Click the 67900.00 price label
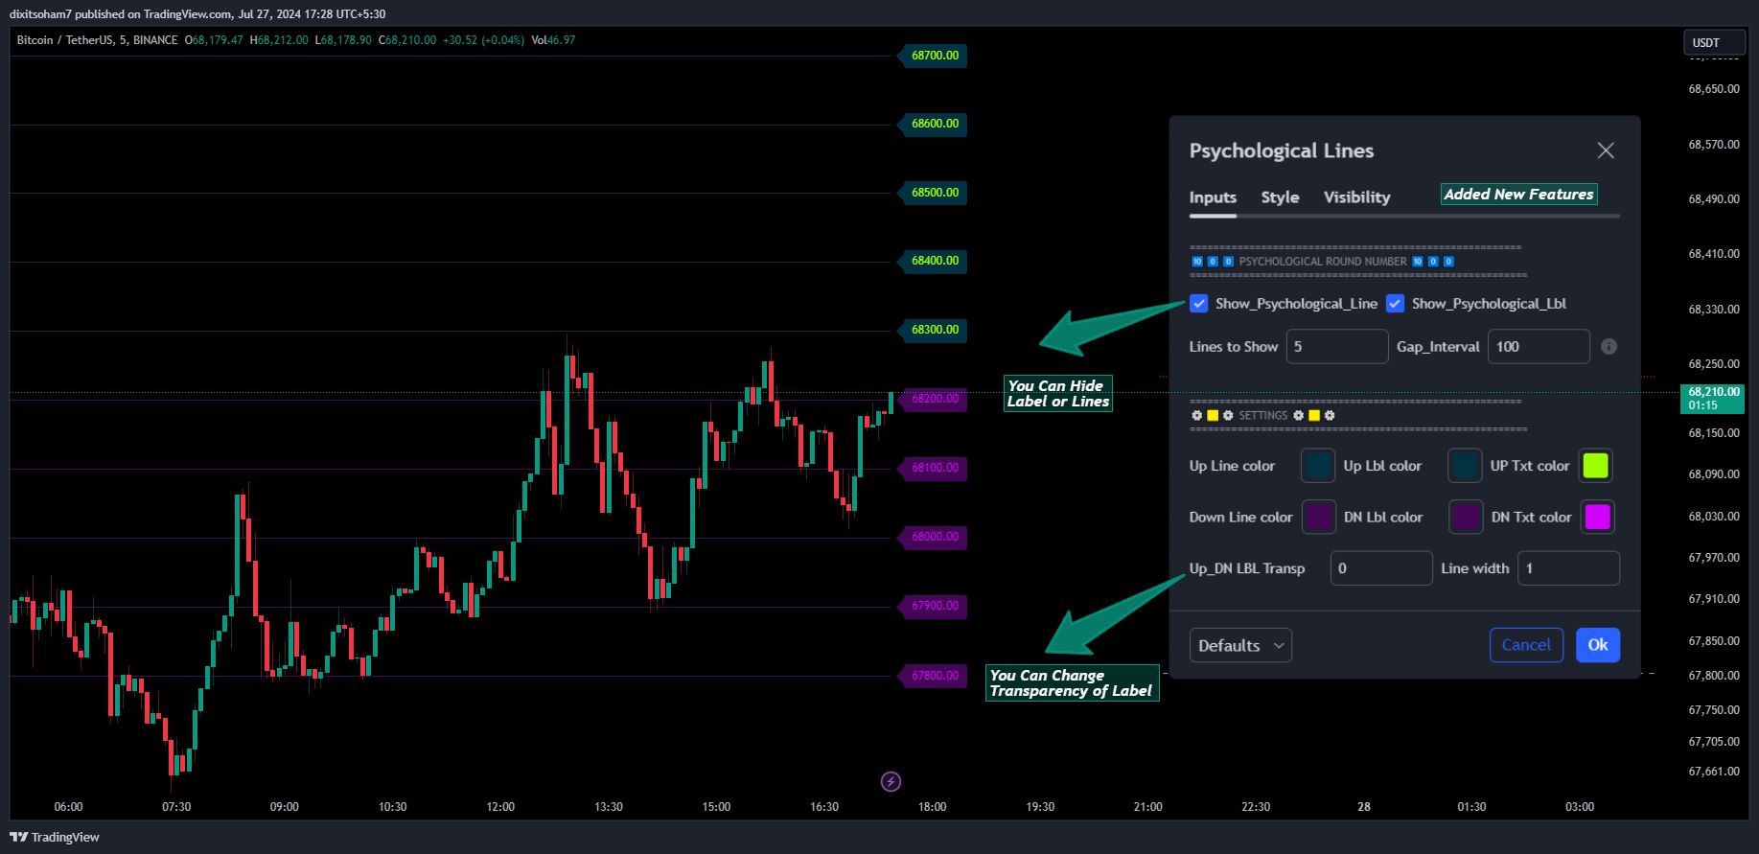The height and width of the screenshot is (854, 1759). point(935,606)
